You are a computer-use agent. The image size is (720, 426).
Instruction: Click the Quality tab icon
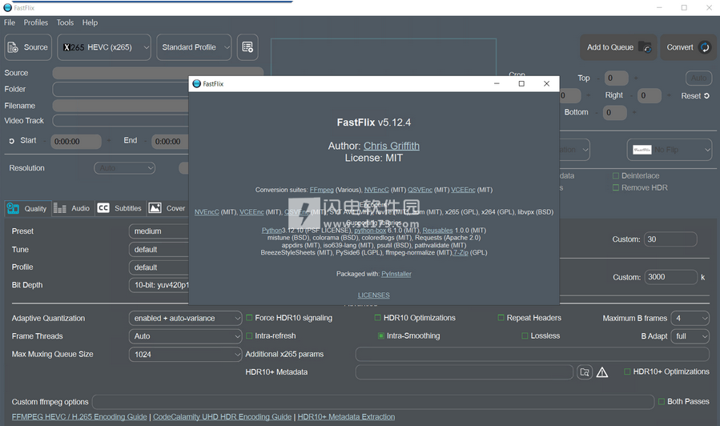13,208
